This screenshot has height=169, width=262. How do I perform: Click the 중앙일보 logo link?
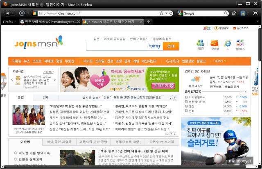tap(221, 28)
